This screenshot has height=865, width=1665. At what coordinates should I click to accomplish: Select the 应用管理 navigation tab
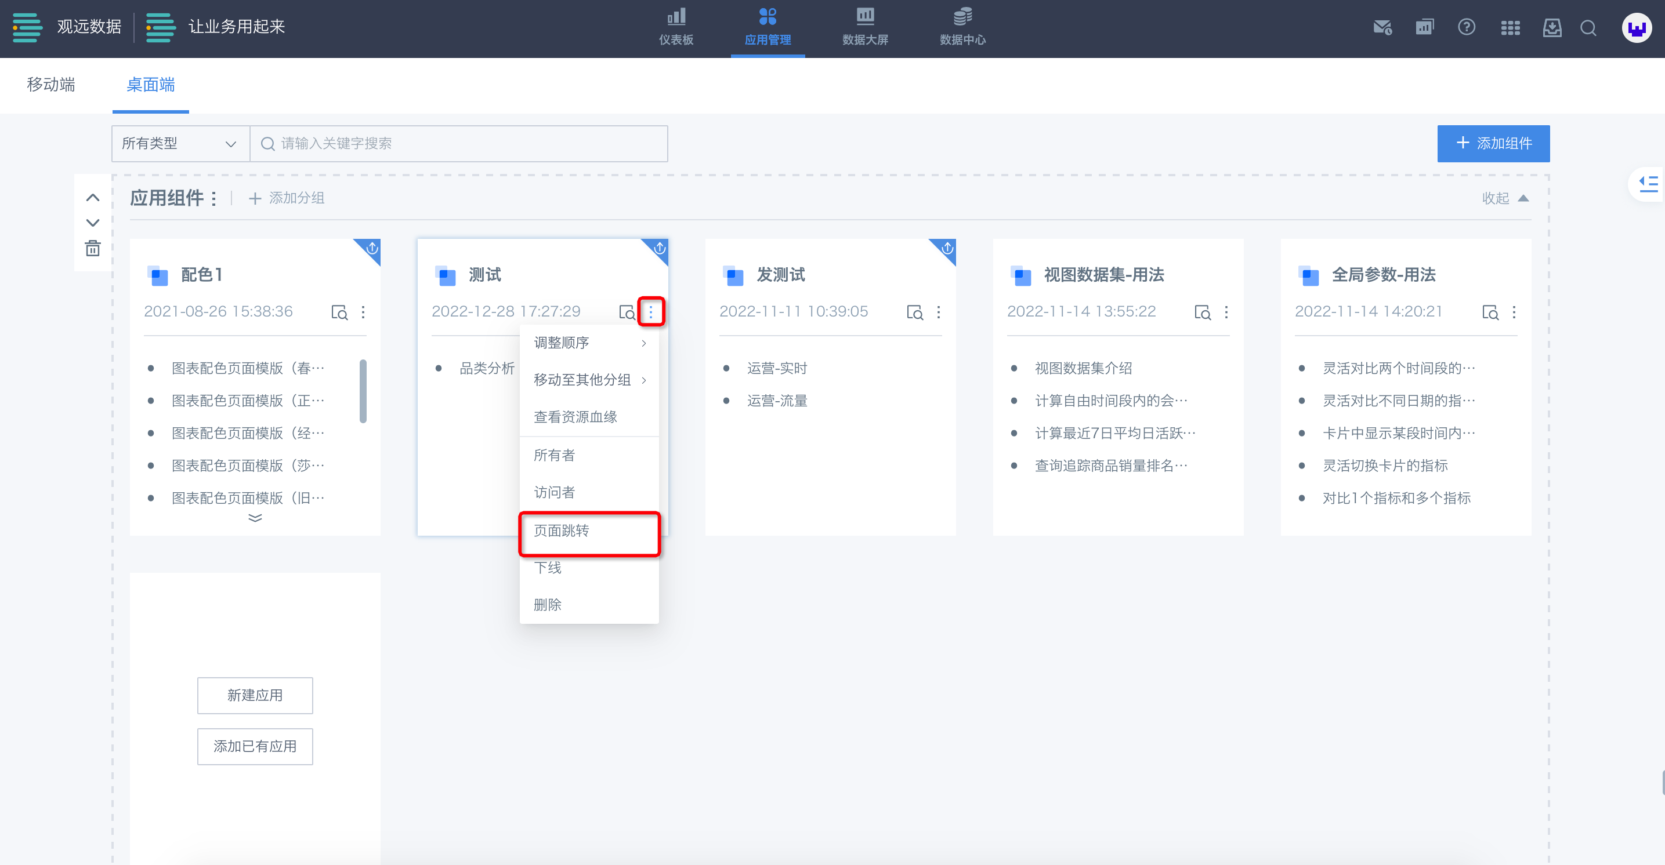[767, 28]
